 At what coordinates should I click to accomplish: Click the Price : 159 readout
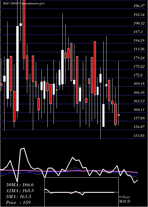pyautogui.click(x=18, y=203)
